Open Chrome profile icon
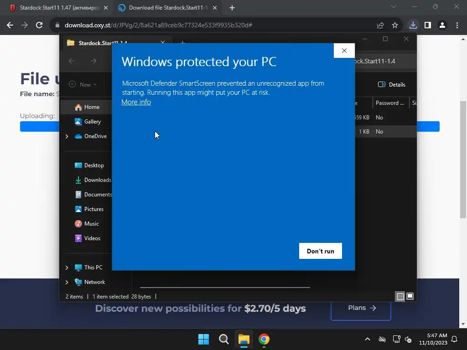This screenshot has width=467, height=350. point(442,26)
